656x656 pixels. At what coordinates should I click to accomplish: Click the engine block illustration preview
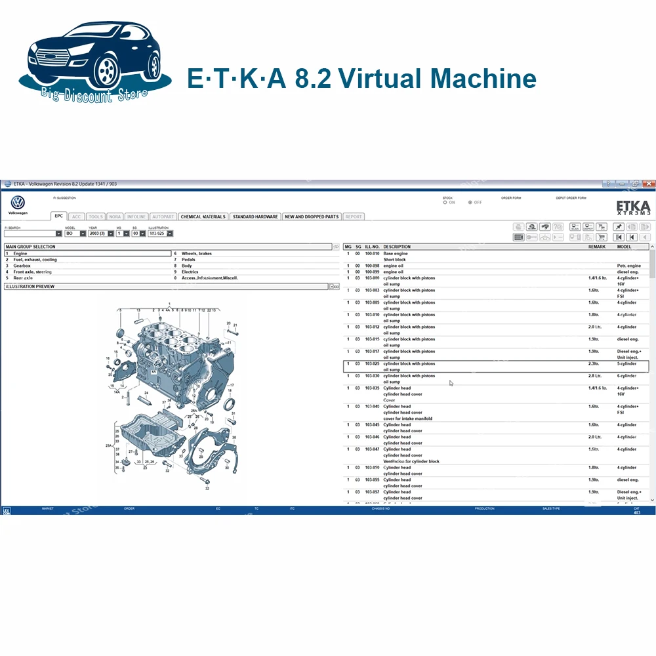coord(173,397)
